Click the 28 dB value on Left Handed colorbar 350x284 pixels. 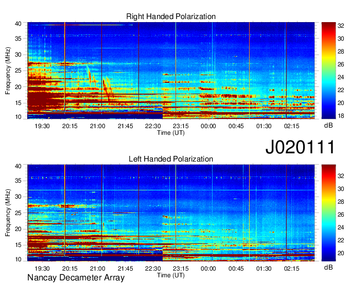(x=341, y=202)
